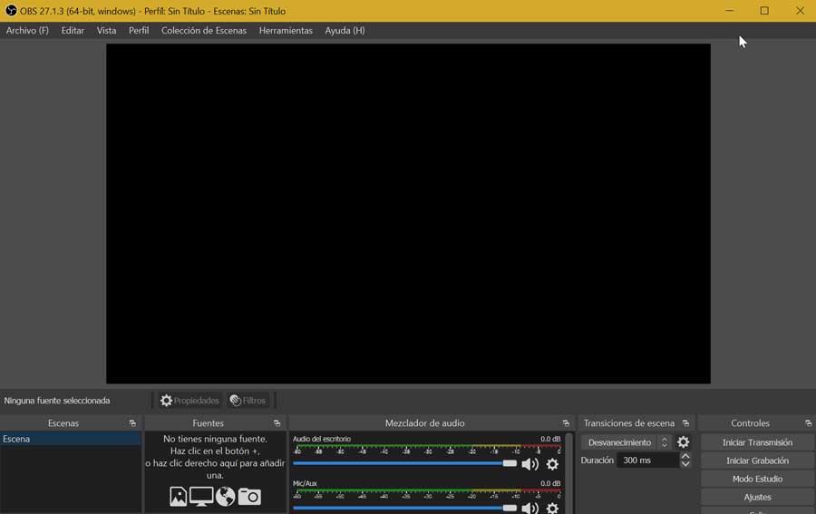Click the OBS logo in title bar
This screenshot has height=514, width=816.
(10, 10)
